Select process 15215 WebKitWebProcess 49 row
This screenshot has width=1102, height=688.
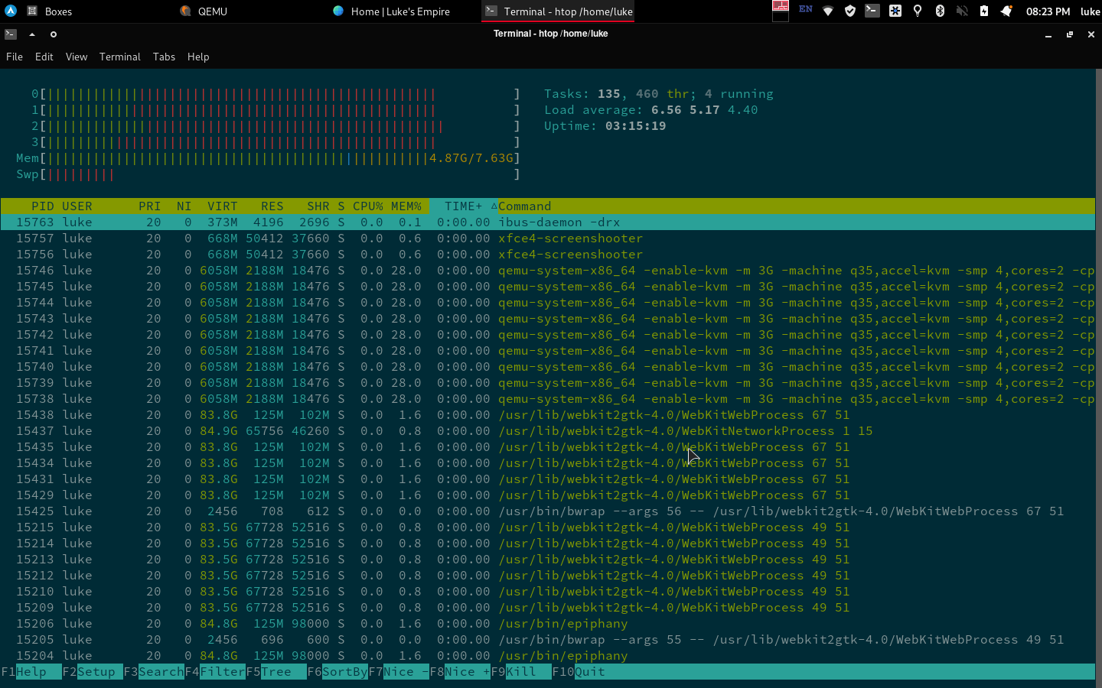click(x=548, y=527)
